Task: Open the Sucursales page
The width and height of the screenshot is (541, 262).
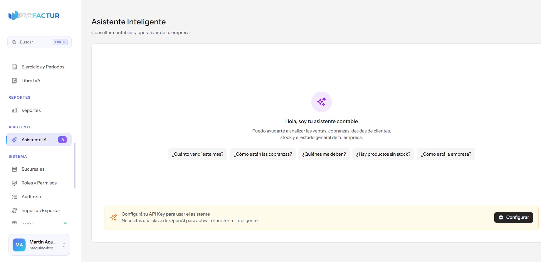Action: click(x=39, y=169)
